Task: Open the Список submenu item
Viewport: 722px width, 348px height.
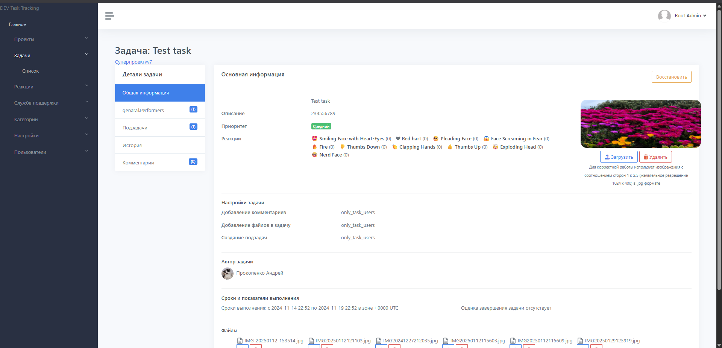Action: [x=30, y=71]
